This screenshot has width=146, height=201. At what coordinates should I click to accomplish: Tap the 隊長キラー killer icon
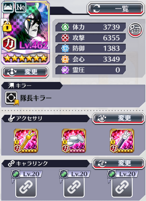[12, 98]
